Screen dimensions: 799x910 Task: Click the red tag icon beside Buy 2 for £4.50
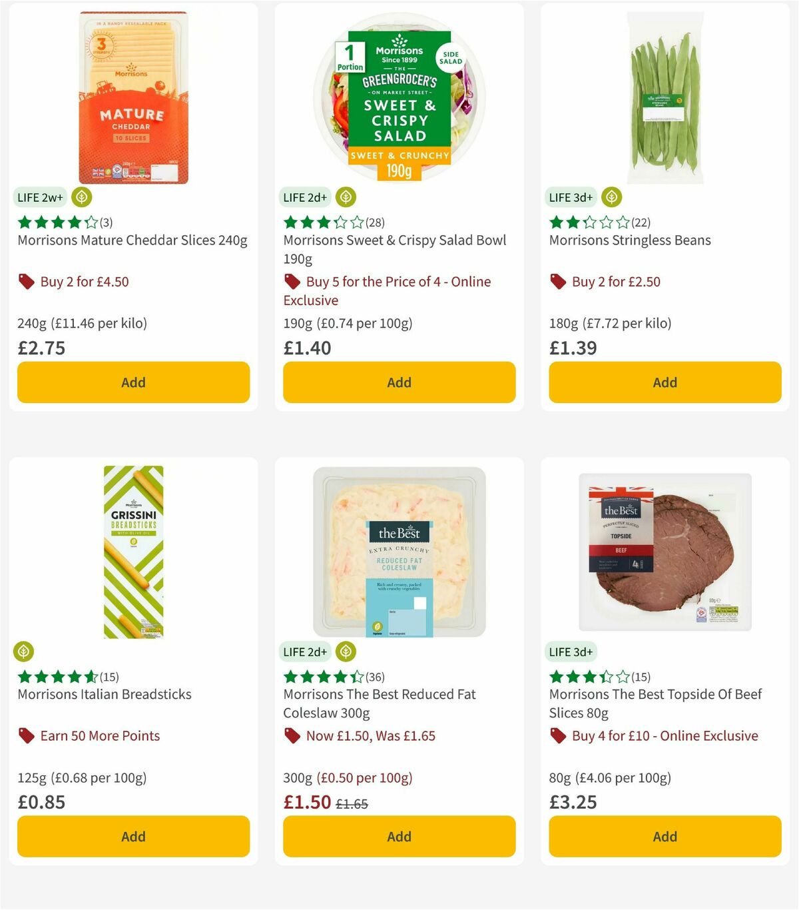[26, 282]
